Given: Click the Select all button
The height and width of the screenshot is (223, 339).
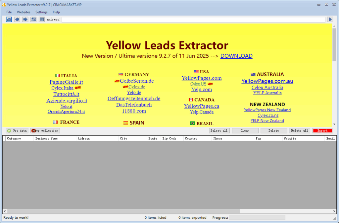Looking at the screenshot, I should point(219,130).
